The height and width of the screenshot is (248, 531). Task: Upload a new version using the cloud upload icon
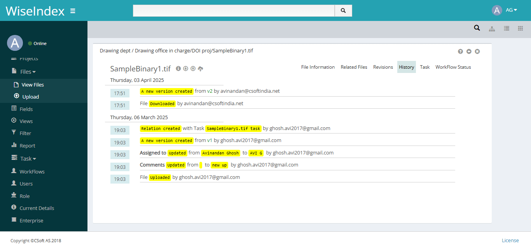[201, 68]
